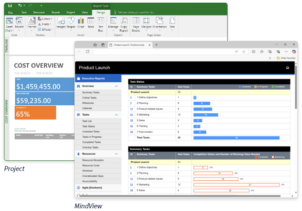Click the favorites star in address bar
Viewport: 302px width, 211px height.
point(244,52)
